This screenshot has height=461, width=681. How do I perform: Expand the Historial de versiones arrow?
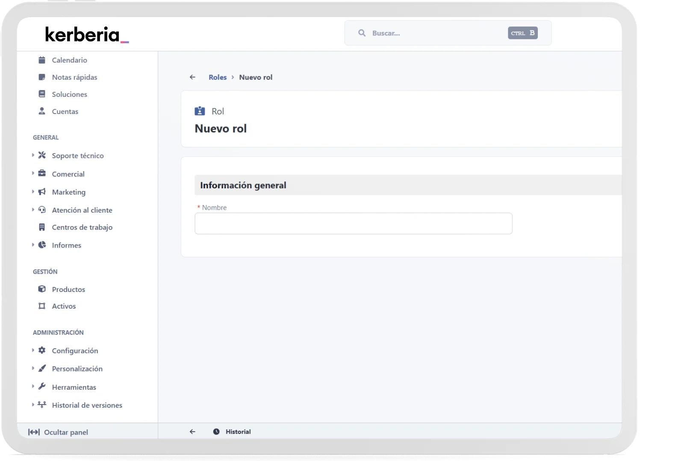[x=33, y=405]
